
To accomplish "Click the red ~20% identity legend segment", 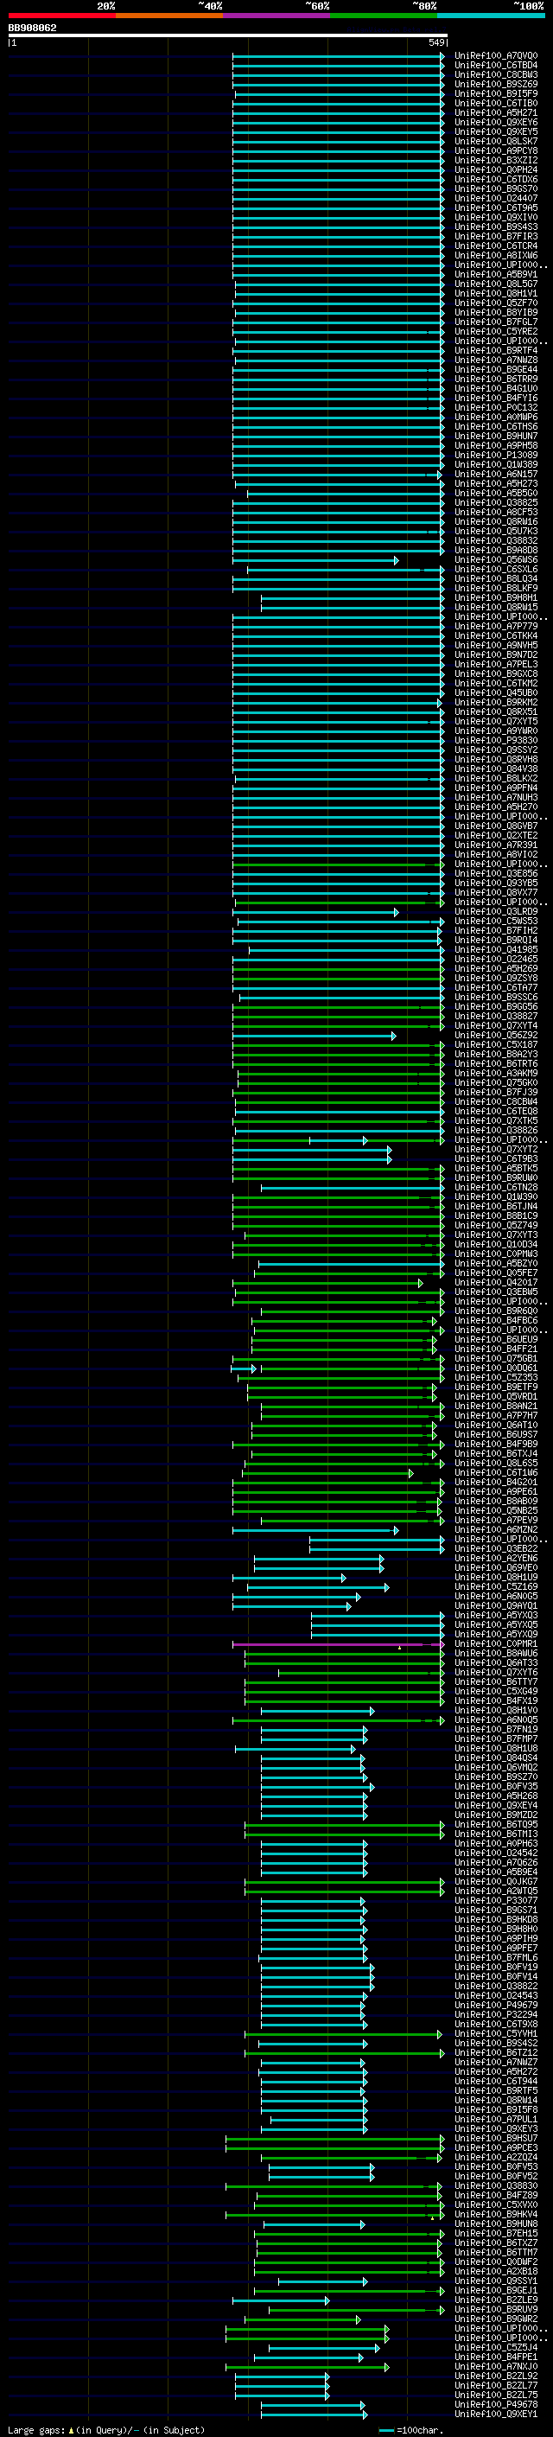I will click(61, 16).
